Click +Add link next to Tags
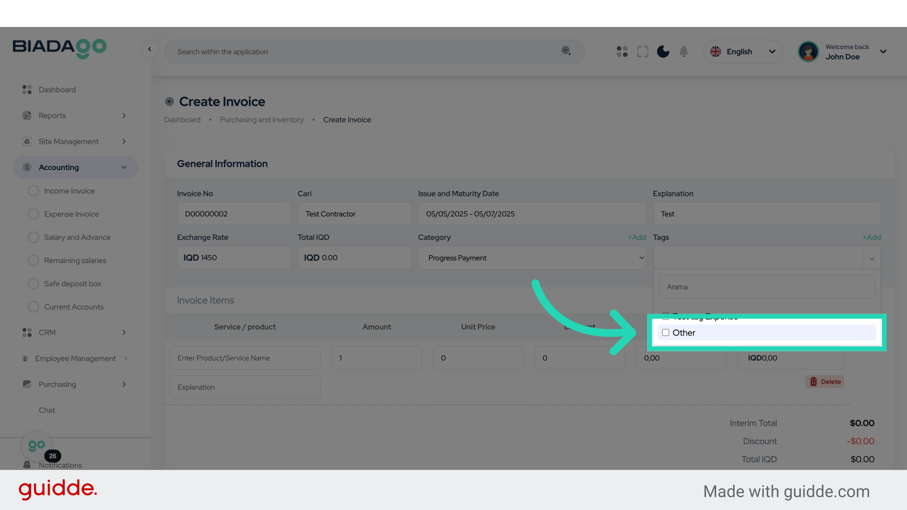This screenshot has width=907, height=510. [872, 237]
